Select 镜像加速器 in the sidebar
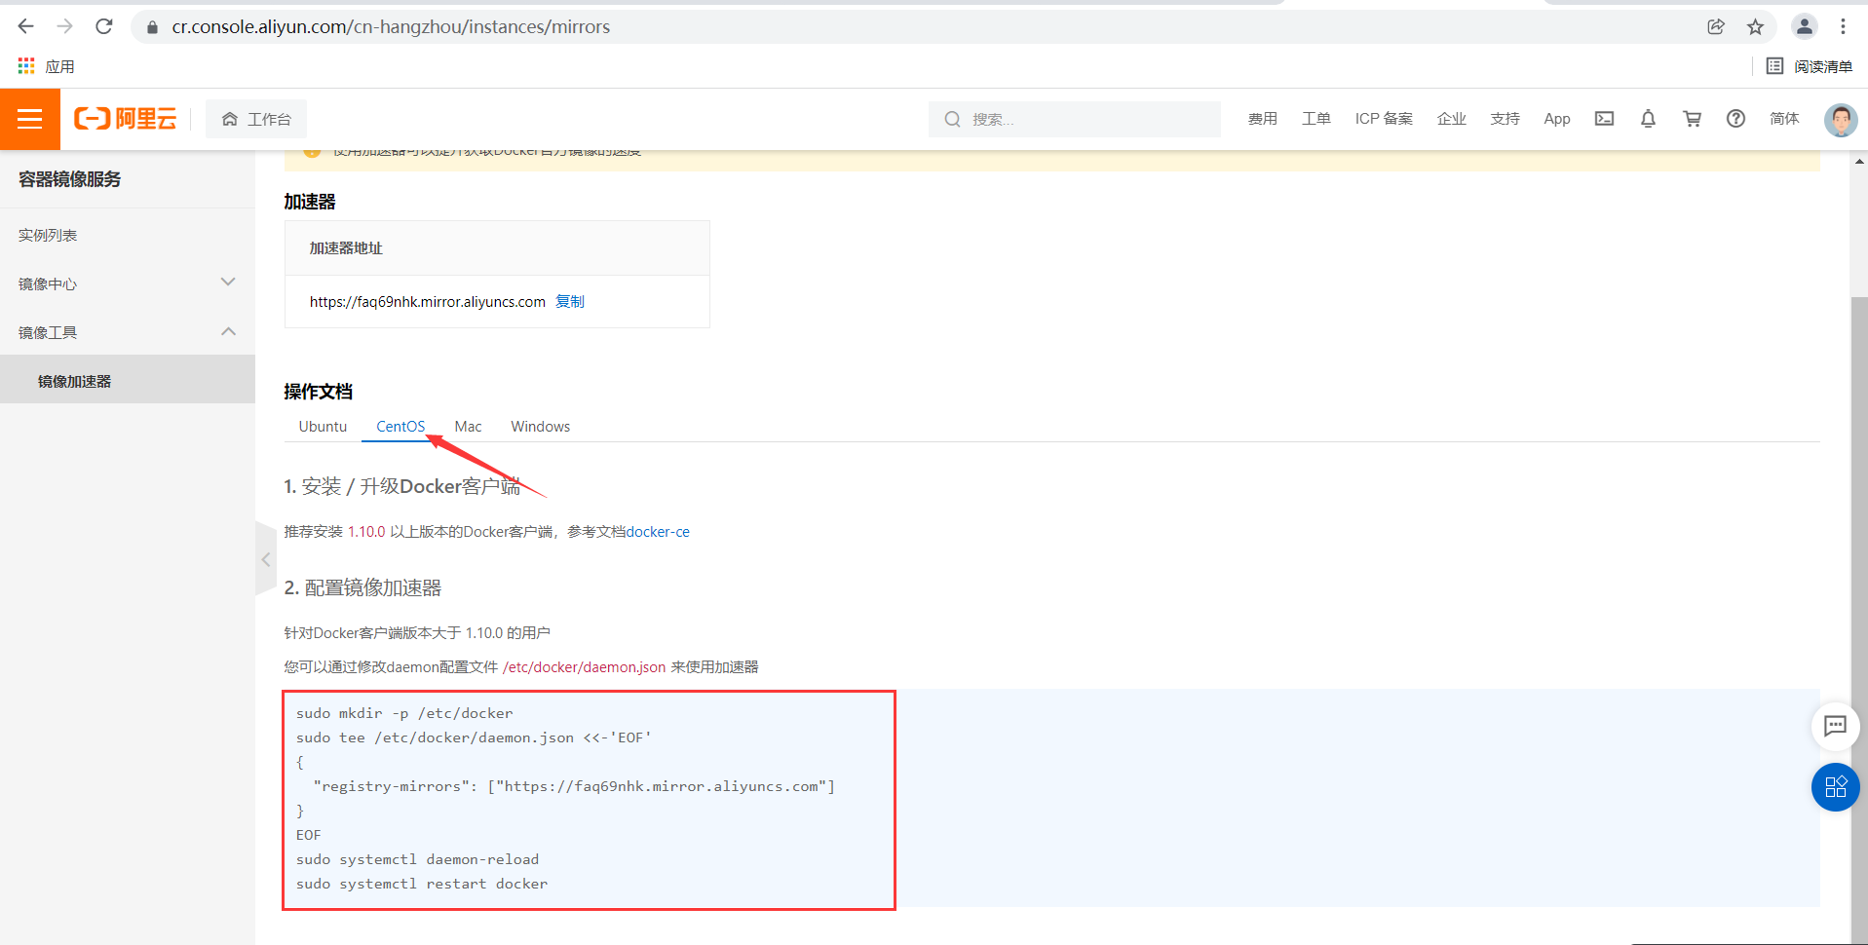 [x=128, y=380]
